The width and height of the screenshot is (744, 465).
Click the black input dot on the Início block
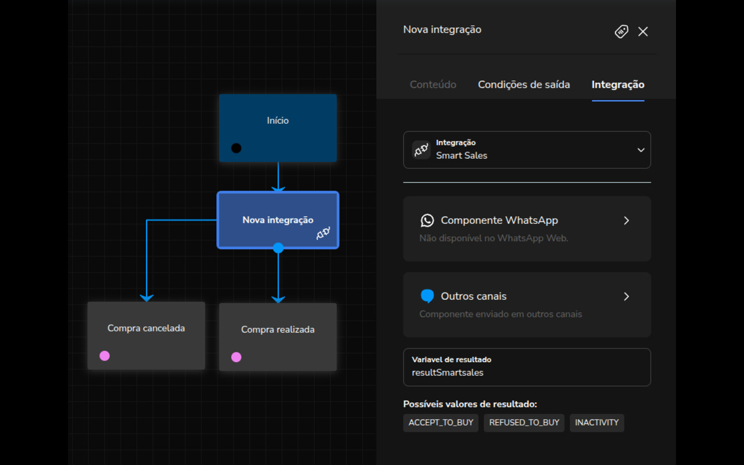236,148
